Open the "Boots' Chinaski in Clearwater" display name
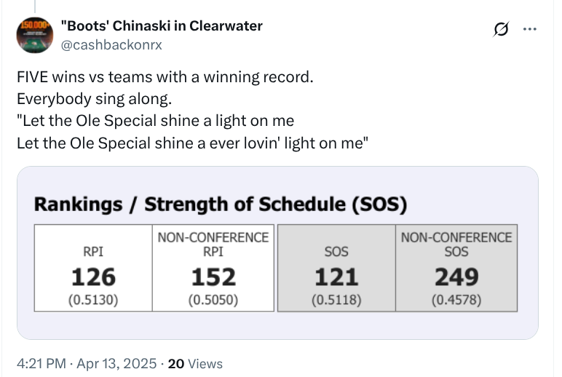The image size is (562, 377). 162,25
